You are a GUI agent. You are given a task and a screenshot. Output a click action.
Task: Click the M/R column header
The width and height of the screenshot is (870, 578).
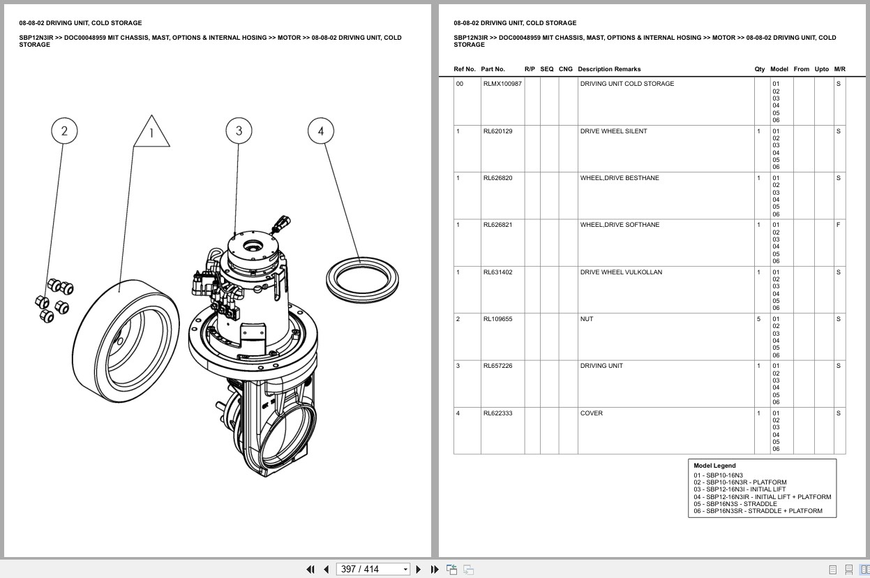[x=840, y=69]
